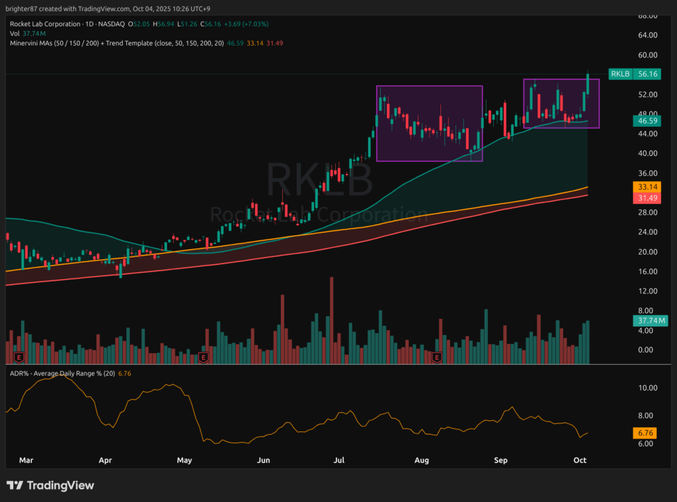Click the TradingView logo icon
Screen dimensions: 677x502
coord(16,485)
